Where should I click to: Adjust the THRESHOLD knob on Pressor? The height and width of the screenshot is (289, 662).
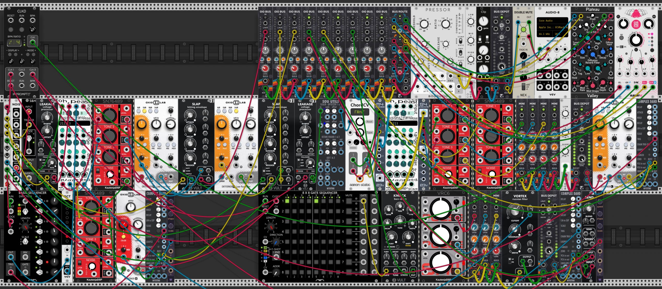coord(424,24)
